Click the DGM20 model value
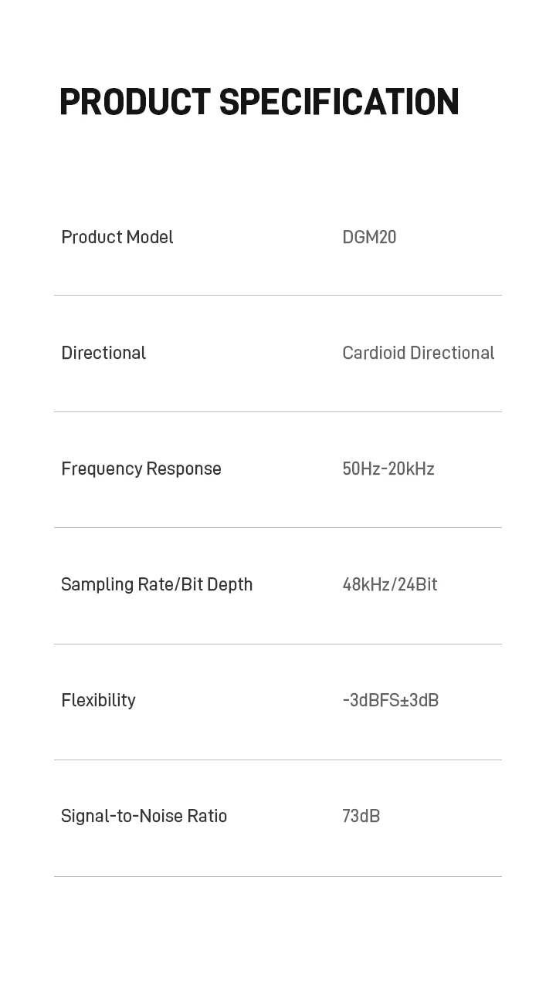The image size is (556, 988). tap(369, 237)
